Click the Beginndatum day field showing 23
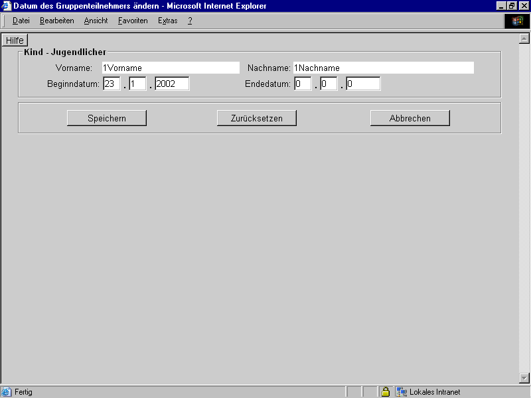531x398 pixels. (x=112, y=84)
